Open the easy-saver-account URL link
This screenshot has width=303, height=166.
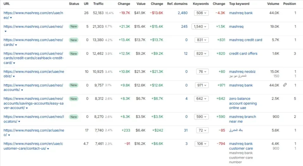[x=33, y=103]
